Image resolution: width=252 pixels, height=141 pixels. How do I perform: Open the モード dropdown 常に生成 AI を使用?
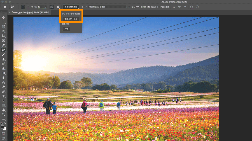pos(107,7)
